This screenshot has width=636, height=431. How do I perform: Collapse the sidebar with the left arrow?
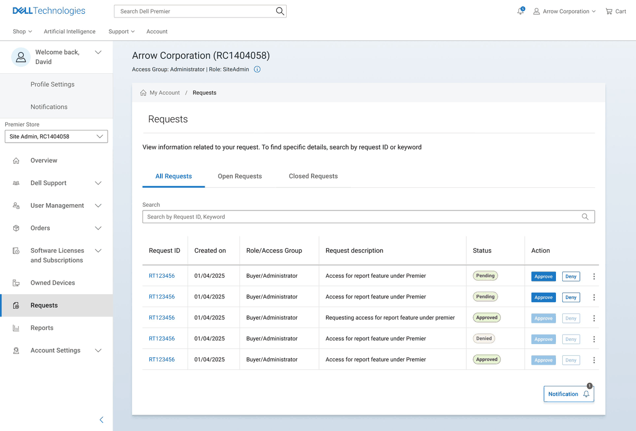point(102,420)
